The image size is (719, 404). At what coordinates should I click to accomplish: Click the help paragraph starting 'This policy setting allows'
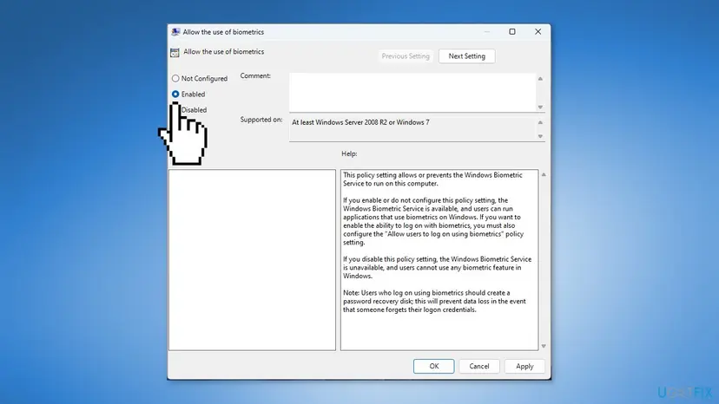pyautogui.click(x=432, y=179)
